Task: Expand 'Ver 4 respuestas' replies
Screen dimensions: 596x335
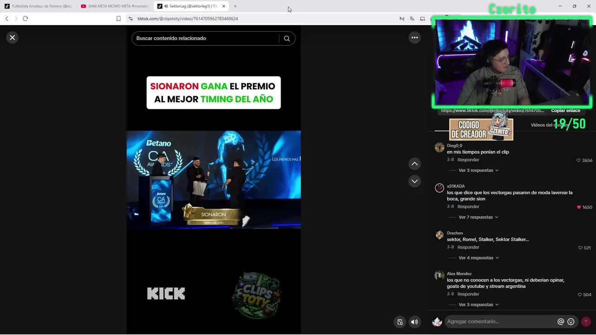Action: pos(479,258)
